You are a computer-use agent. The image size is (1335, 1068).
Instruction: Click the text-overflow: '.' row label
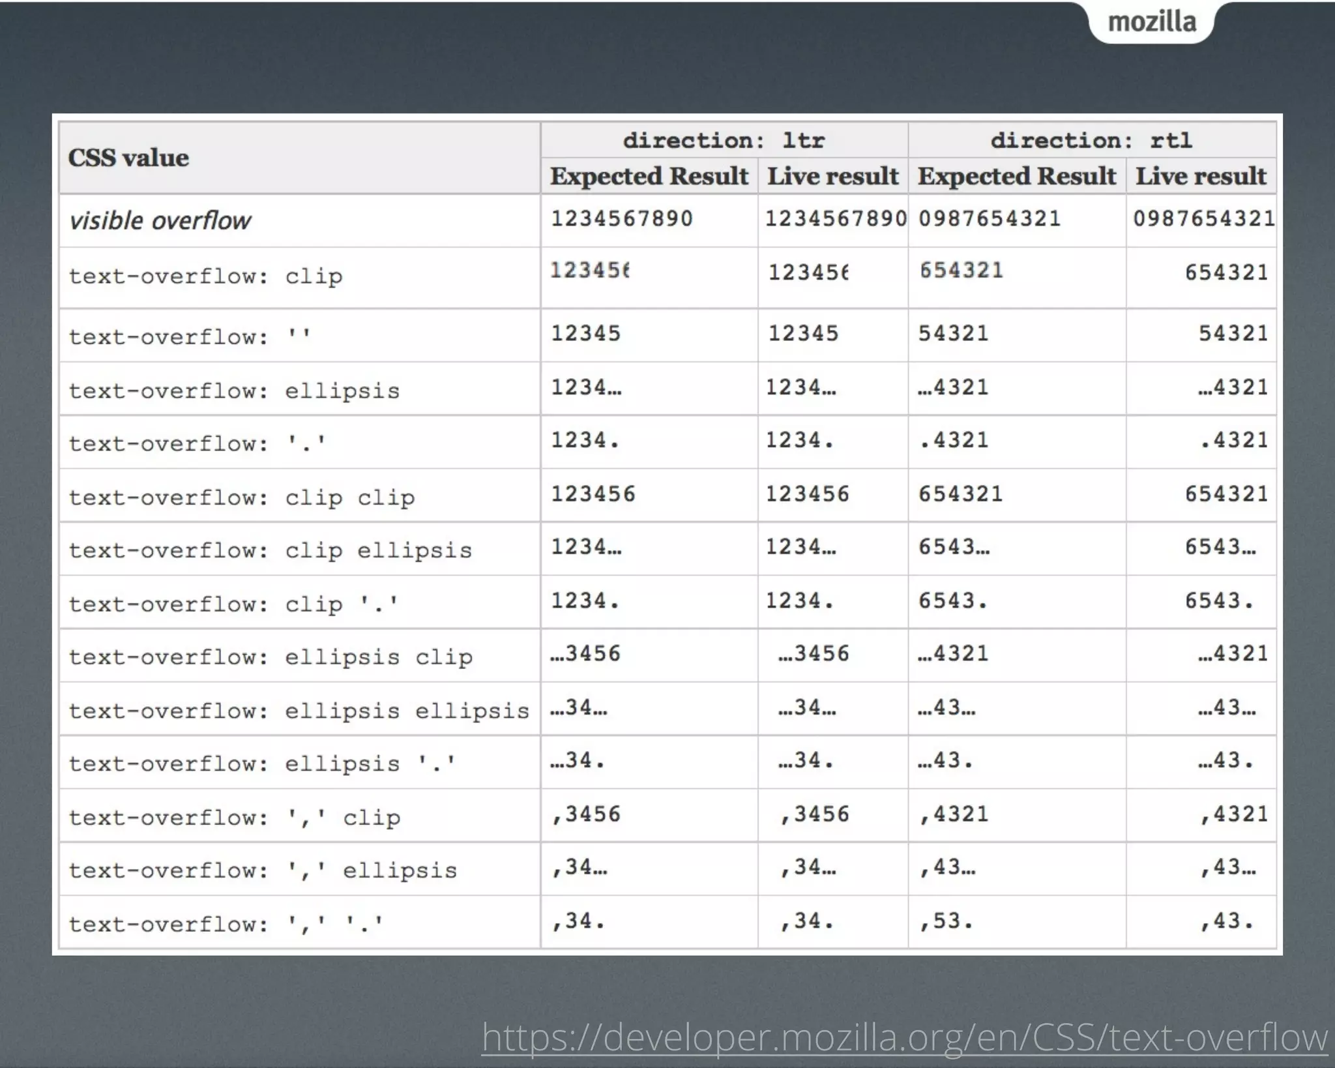click(197, 444)
